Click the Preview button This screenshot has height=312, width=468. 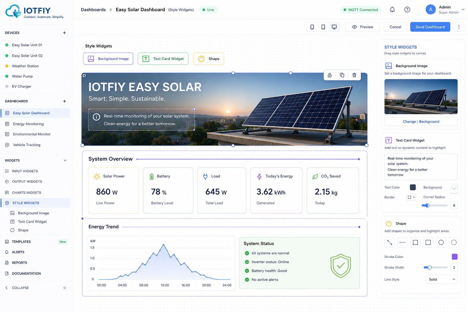(x=363, y=27)
